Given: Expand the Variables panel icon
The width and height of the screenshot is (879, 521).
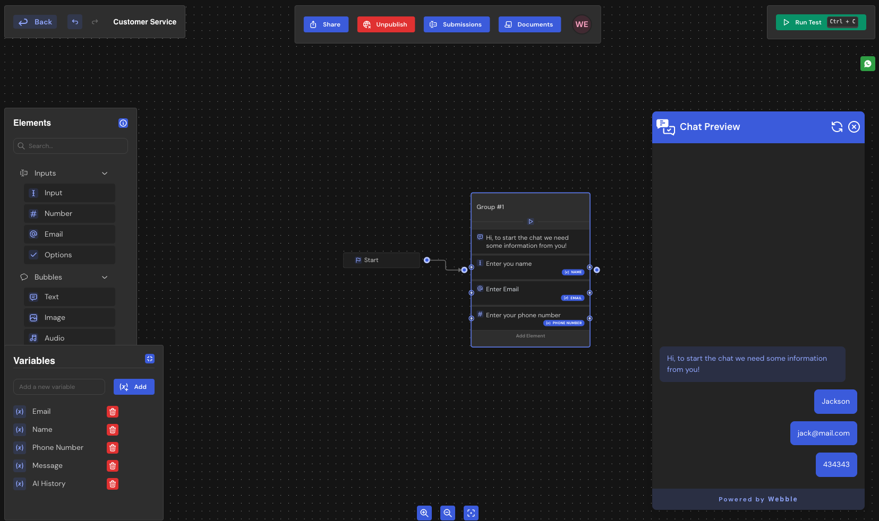Looking at the screenshot, I should pos(150,359).
